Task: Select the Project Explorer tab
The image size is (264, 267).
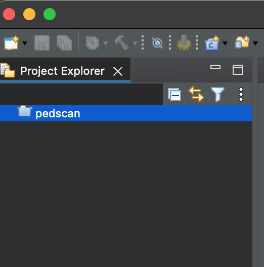Action: pyautogui.click(x=62, y=71)
